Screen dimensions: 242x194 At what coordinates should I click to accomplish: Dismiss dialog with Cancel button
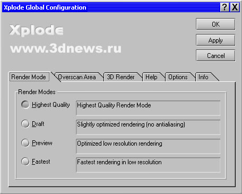[215, 56]
